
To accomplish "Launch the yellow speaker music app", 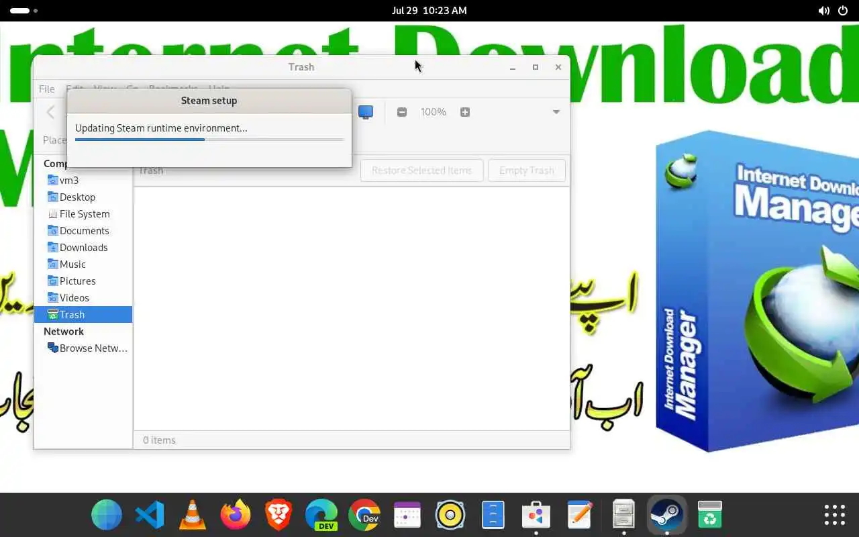I will click(x=450, y=516).
